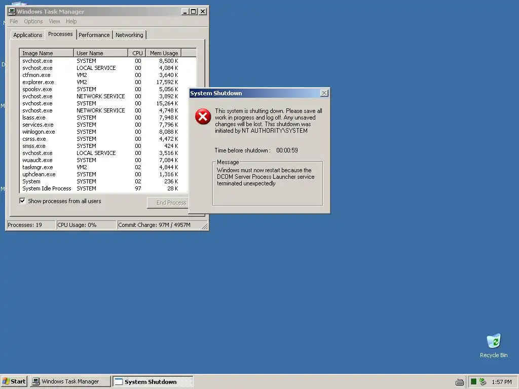The image size is (519, 389).
Task: Click System Shutdown taskbar button
Action: 153,381
